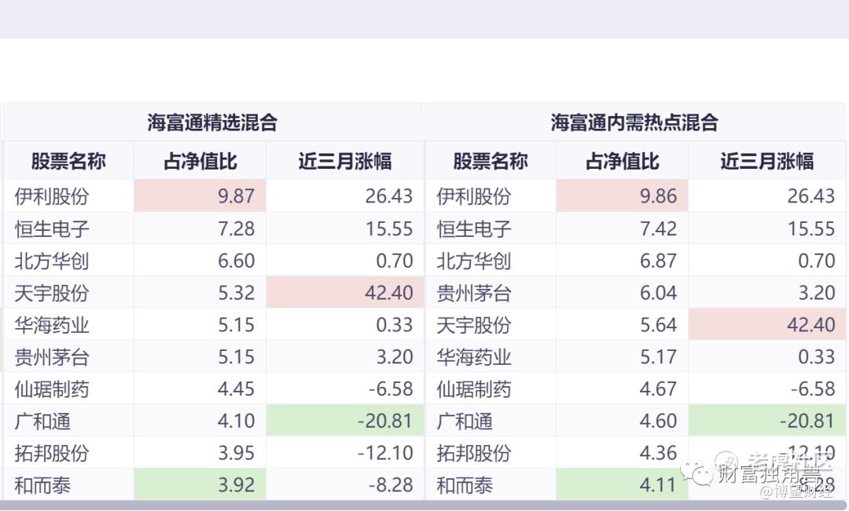Open 贵州茅台 in the 海富通内需热点混合 table

point(474,293)
